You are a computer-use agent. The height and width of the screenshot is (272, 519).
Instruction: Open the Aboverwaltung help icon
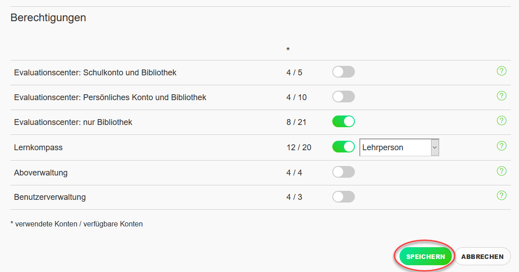click(x=501, y=171)
